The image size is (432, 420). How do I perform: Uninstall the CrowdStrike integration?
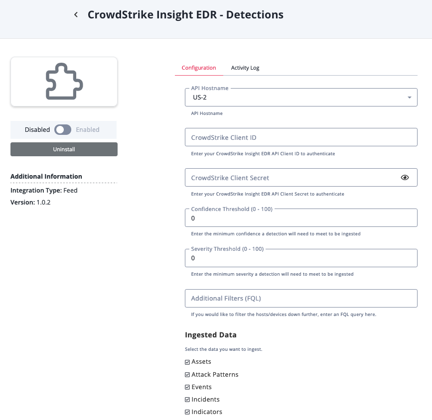(64, 149)
